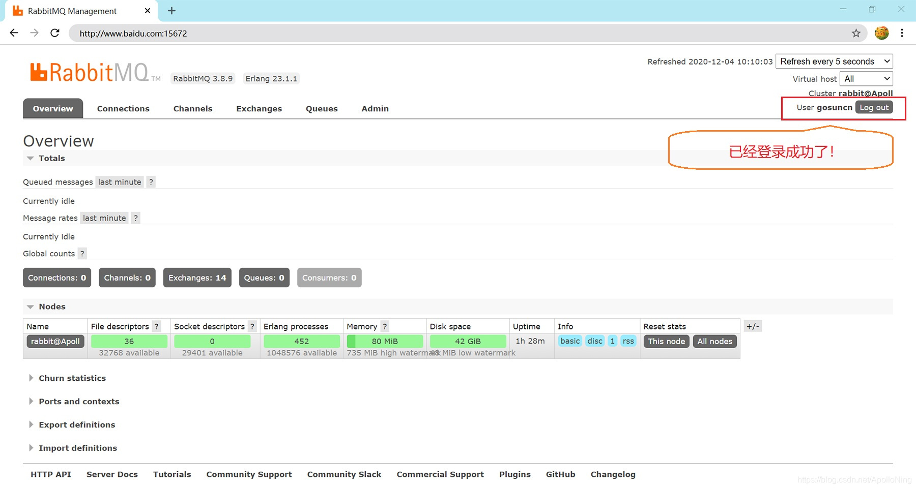Viewport: 916px width, 489px height.
Task: Click the Disk space 42 GiB bar
Action: point(468,341)
